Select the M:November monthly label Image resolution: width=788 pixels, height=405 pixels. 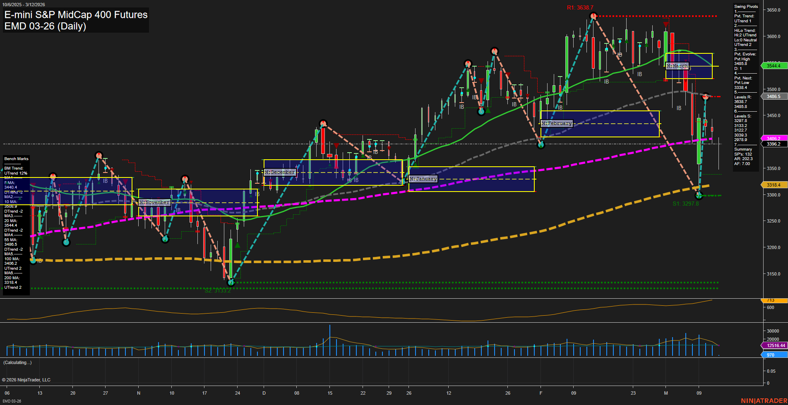pyautogui.click(x=154, y=202)
